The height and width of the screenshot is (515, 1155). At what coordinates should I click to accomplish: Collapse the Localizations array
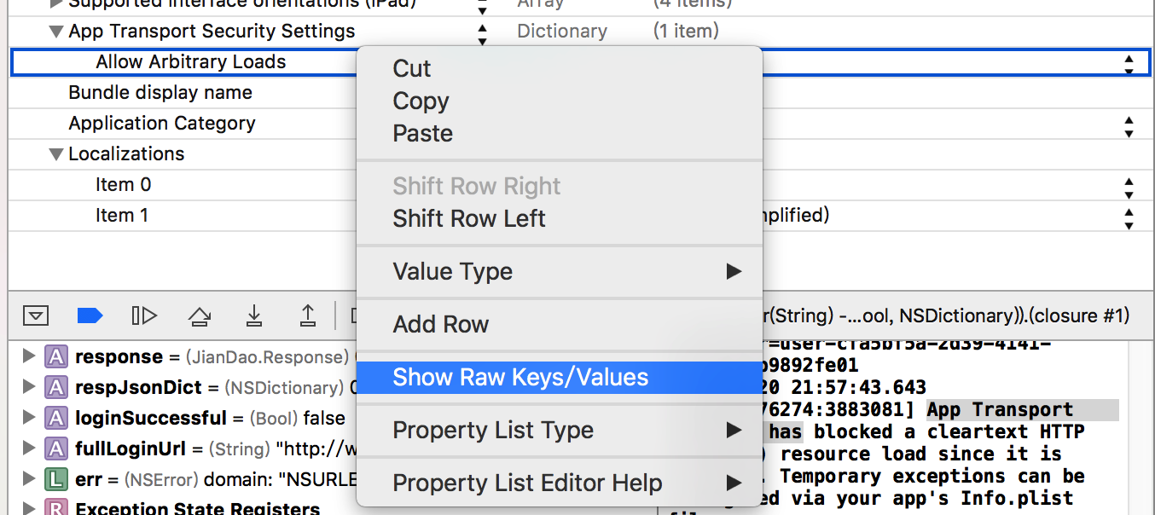pos(56,154)
